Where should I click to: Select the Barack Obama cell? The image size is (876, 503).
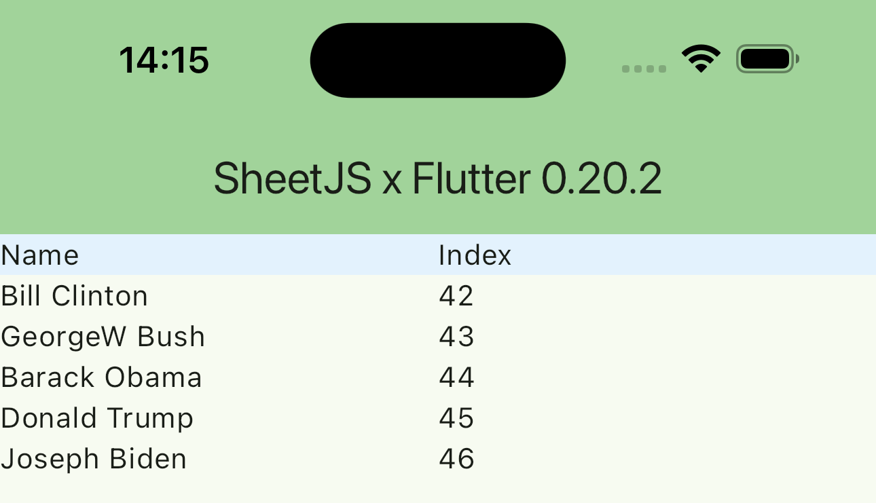pos(102,377)
